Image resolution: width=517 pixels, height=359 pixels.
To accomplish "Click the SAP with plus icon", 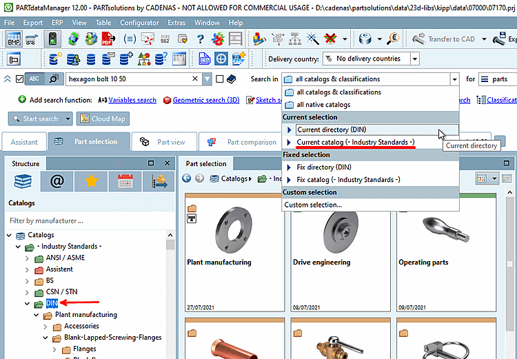I will 239,59.
